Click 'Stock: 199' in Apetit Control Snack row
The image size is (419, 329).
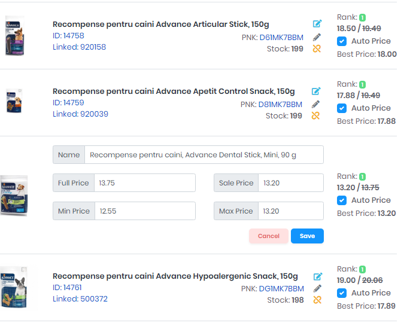[284, 116]
